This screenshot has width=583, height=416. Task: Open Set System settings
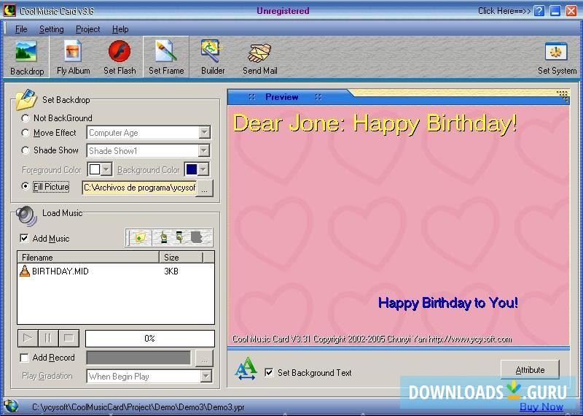pyautogui.click(x=557, y=57)
